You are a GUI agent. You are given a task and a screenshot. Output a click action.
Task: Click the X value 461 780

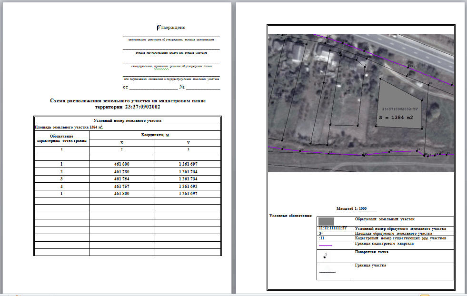point(122,171)
